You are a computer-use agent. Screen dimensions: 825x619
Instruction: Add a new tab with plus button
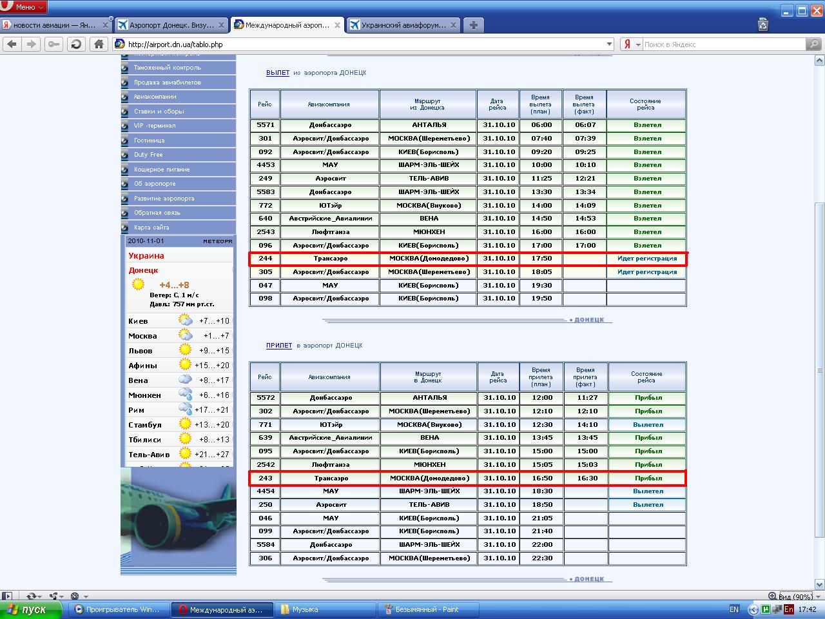[474, 25]
